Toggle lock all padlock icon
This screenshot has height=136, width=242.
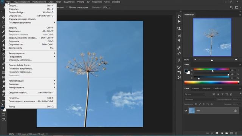211,104
